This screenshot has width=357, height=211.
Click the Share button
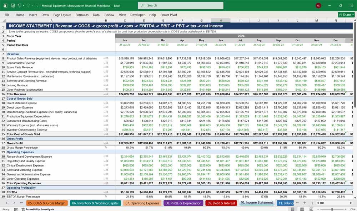346,15
